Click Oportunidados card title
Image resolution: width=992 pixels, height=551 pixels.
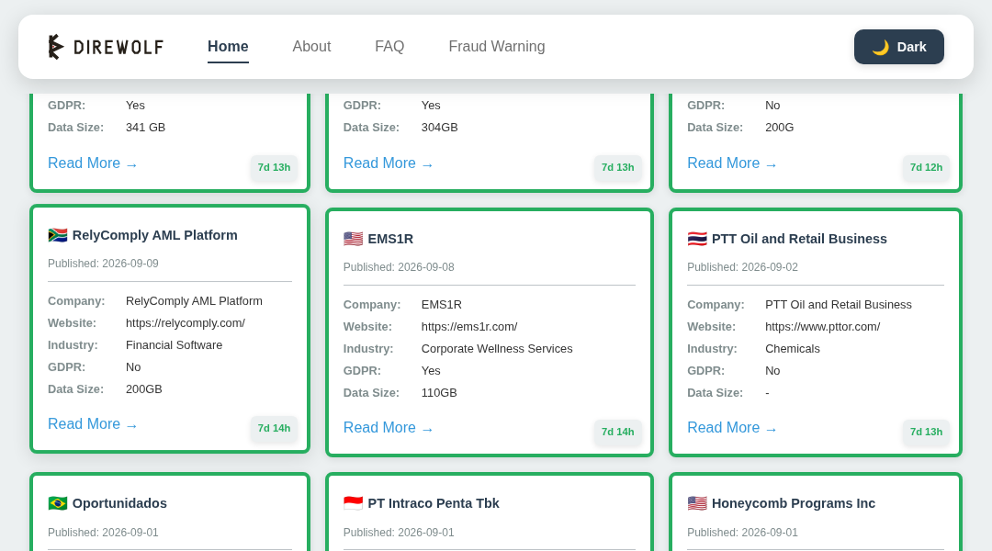119,503
